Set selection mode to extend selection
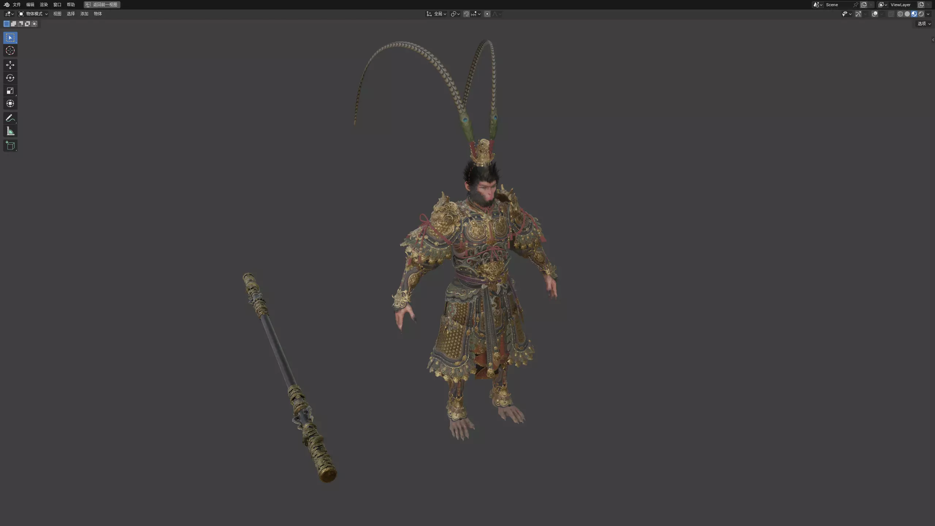 (x=14, y=24)
